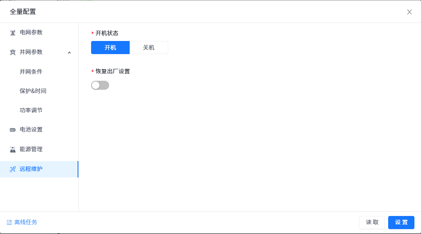Switch to the 电网参数 text label
The height and width of the screenshot is (234, 421).
(x=31, y=32)
